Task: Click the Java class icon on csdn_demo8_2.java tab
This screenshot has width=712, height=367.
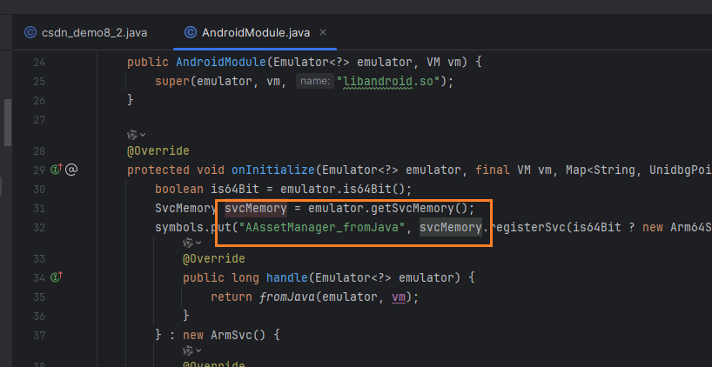Action: tap(30, 33)
